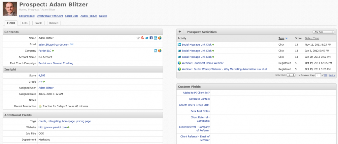Viewport: 338px width, 144px height.
Task: Open the assigned user Adam Blitzer link
Action: [x=46, y=88]
